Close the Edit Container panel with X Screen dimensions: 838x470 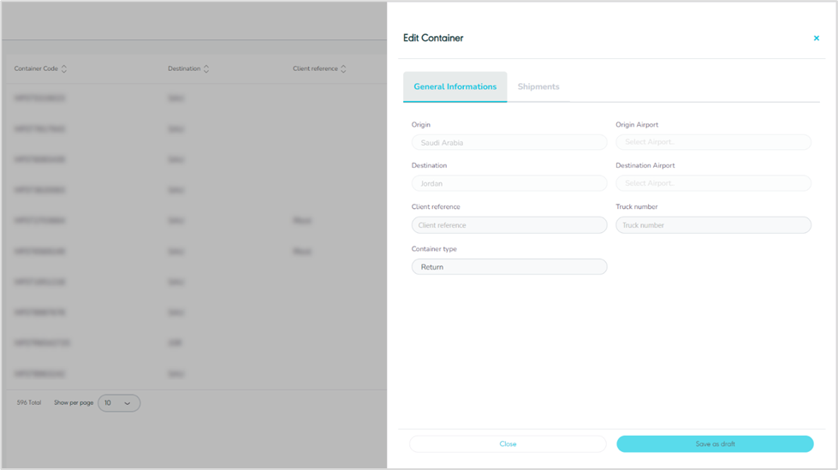(x=816, y=39)
